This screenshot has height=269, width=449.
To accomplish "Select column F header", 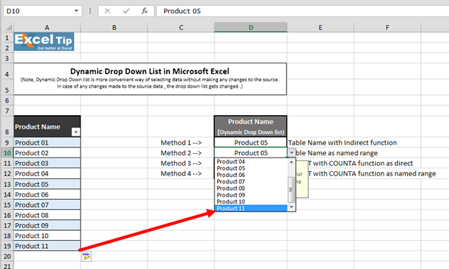I will (x=387, y=27).
